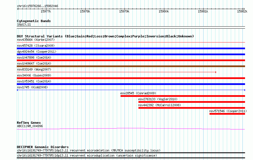Click the nsv1047898 (Coe2014) red loss bar
Image resolution: width=253 pixels, height=160 pixels.
pos(131,60)
